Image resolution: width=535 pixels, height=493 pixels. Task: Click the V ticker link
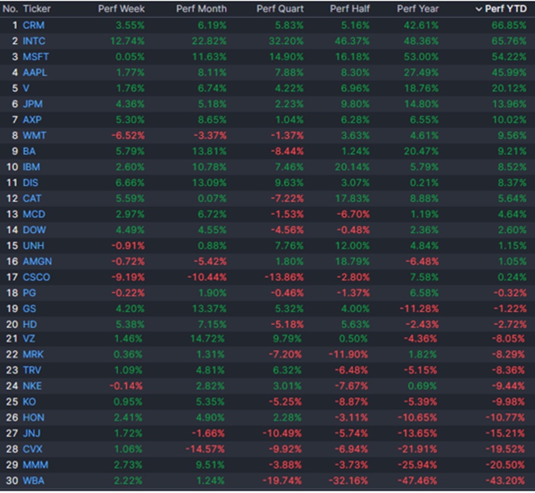click(x=26, y=88)
